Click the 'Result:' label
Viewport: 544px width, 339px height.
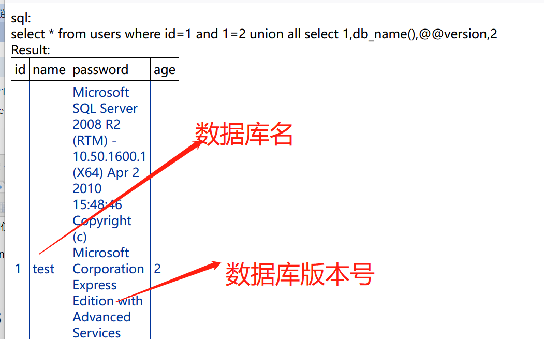pos(31,50)
